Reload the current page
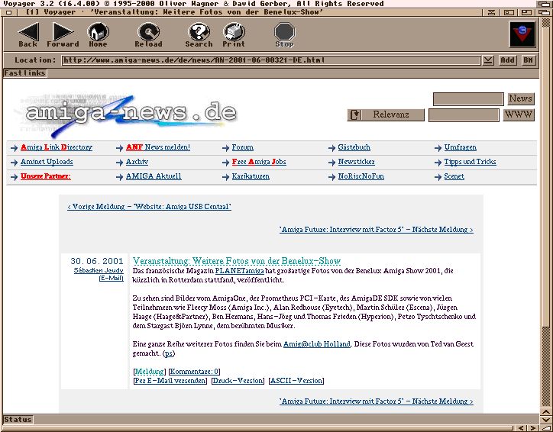Screen dimensions: 553x432 pyautogui.click(x=148, y=35)
